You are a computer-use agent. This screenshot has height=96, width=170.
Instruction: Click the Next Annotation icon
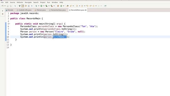point(77,6)
